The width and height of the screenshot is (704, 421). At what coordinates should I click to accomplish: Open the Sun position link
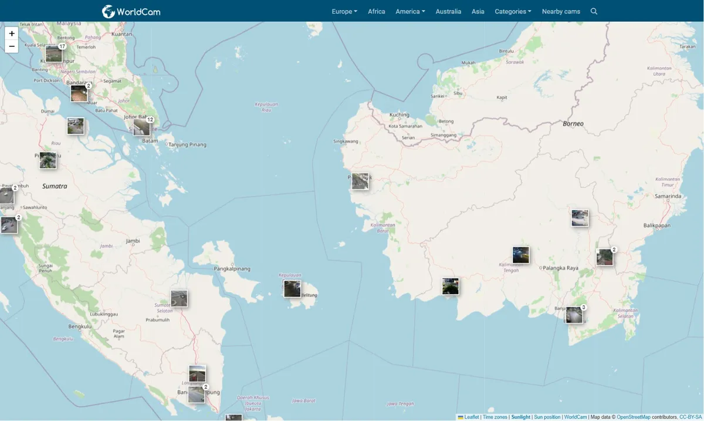pyautogui.click(x=547, y=417)
